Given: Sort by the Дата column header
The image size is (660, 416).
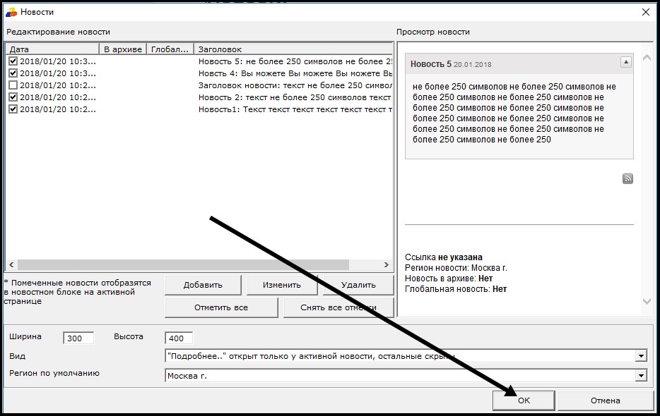Looking at the screenshot, I should pos(52,49).
